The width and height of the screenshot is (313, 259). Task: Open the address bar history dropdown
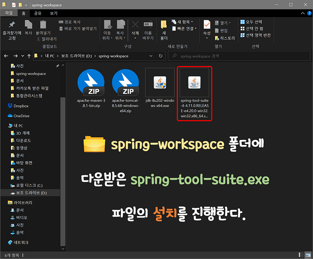pos(151,56)
